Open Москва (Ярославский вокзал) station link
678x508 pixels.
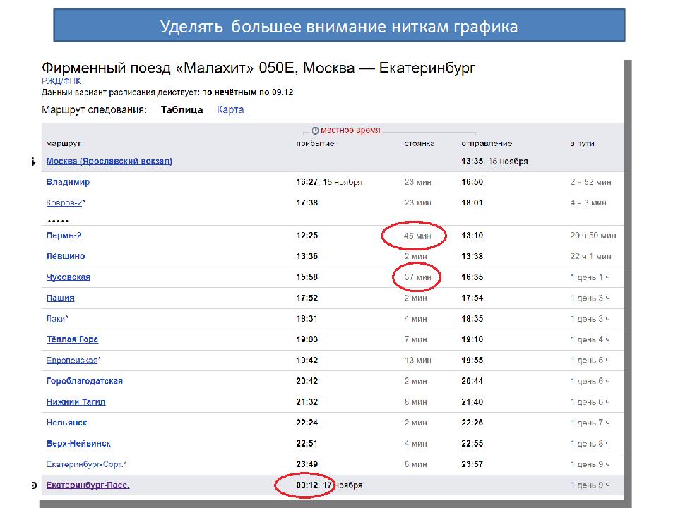[109, 161]
